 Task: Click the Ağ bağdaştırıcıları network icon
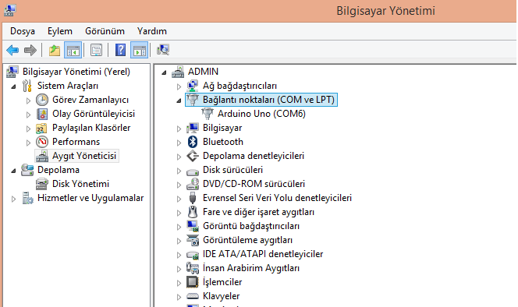193,86
